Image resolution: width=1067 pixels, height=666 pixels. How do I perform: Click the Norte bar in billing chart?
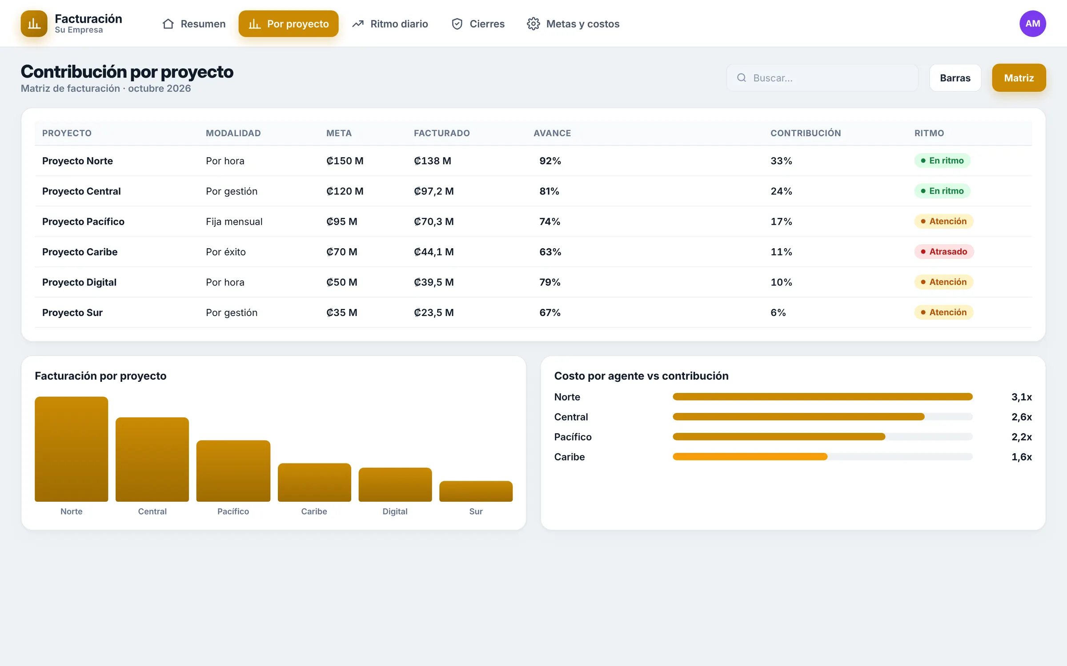(x=71, y=449)
